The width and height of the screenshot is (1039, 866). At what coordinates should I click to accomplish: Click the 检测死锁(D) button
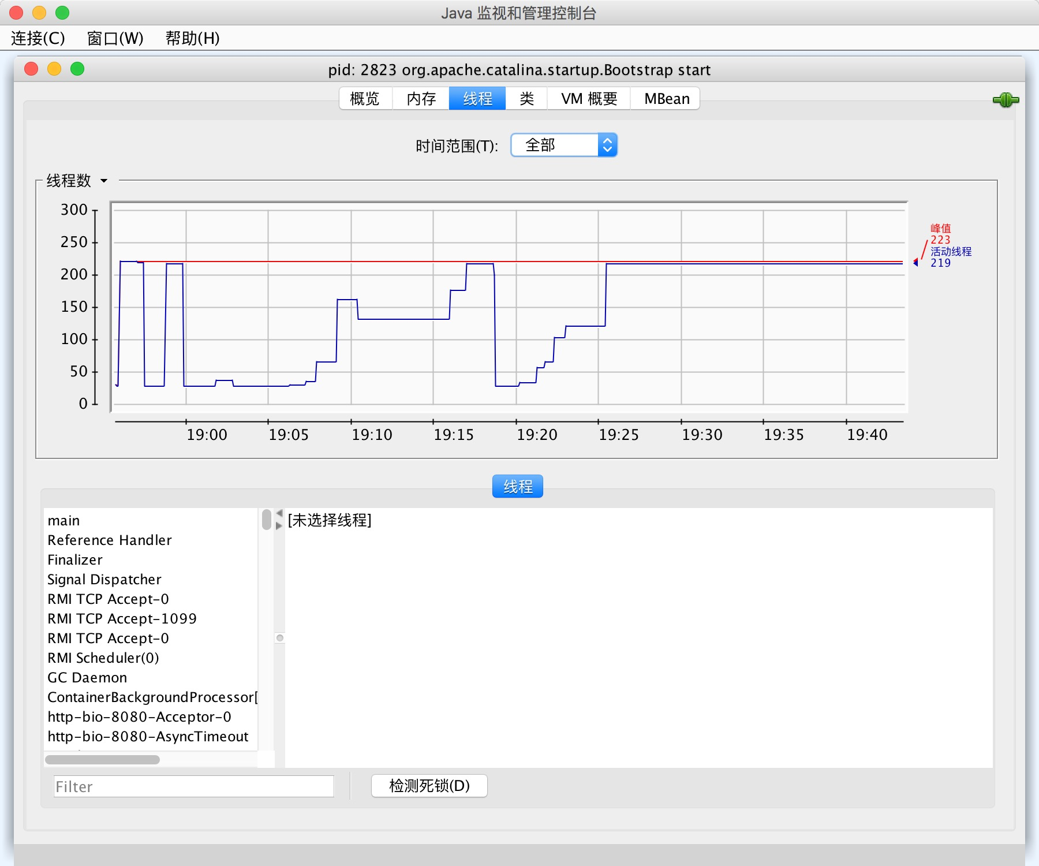point(429,786)
